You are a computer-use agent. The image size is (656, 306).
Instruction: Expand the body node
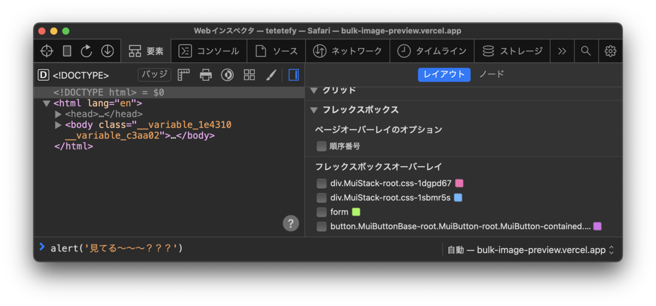pos(58,125)
